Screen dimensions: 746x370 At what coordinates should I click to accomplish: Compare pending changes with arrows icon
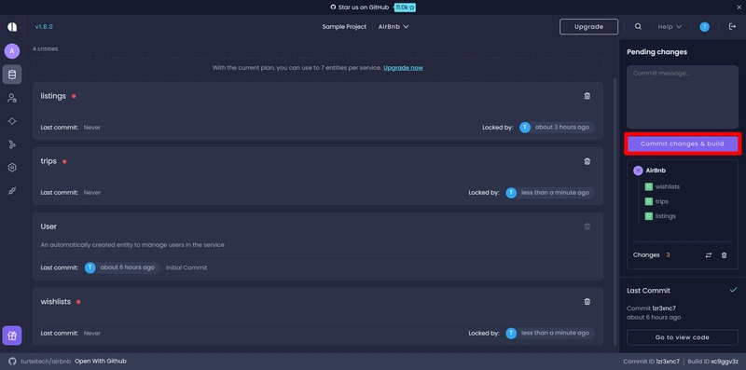point(709,255)
